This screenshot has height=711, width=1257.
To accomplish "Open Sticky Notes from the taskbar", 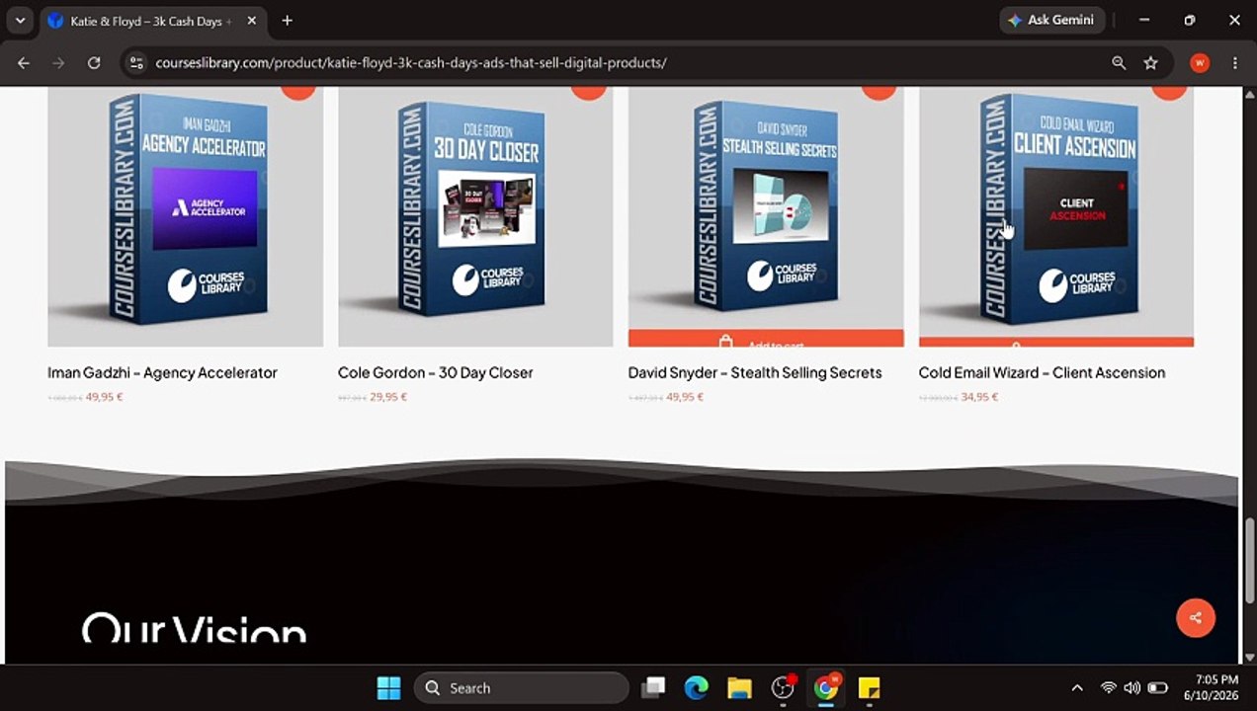I will (x=869, y=688).
